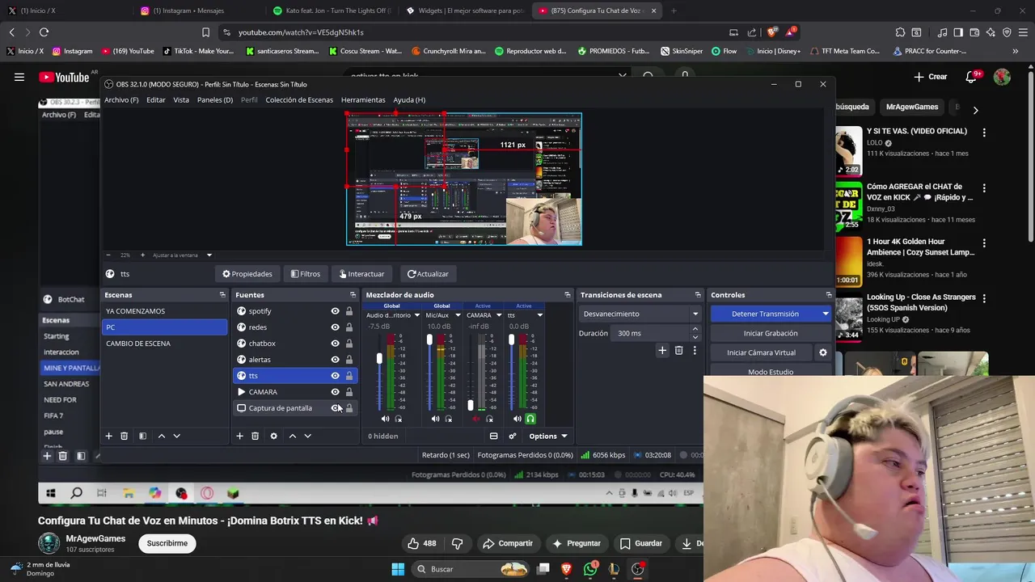The height and width of the screenshot is (582, 1035).
Task: Hide the chatbox source eye icon
Action: click(335, 344)
